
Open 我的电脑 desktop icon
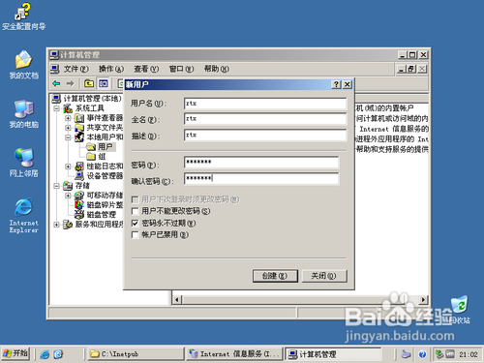coord(23,113)
